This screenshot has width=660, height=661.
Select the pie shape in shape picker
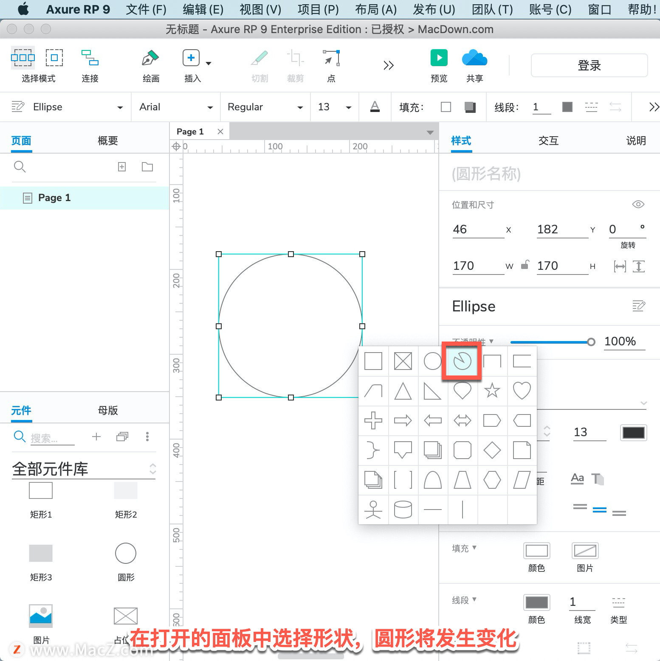tap(462, 361)
